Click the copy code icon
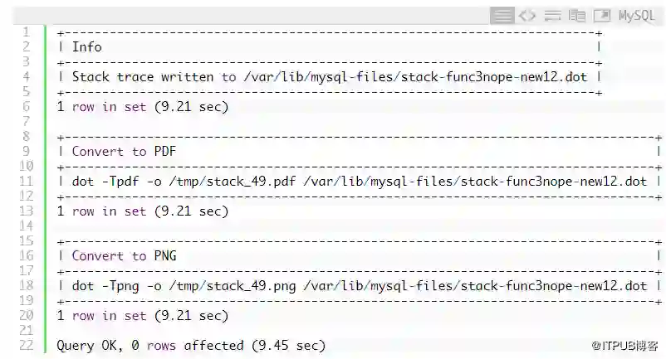Image resolution: width=666 pixels, height=359 pixels. [x=577, y=16]
